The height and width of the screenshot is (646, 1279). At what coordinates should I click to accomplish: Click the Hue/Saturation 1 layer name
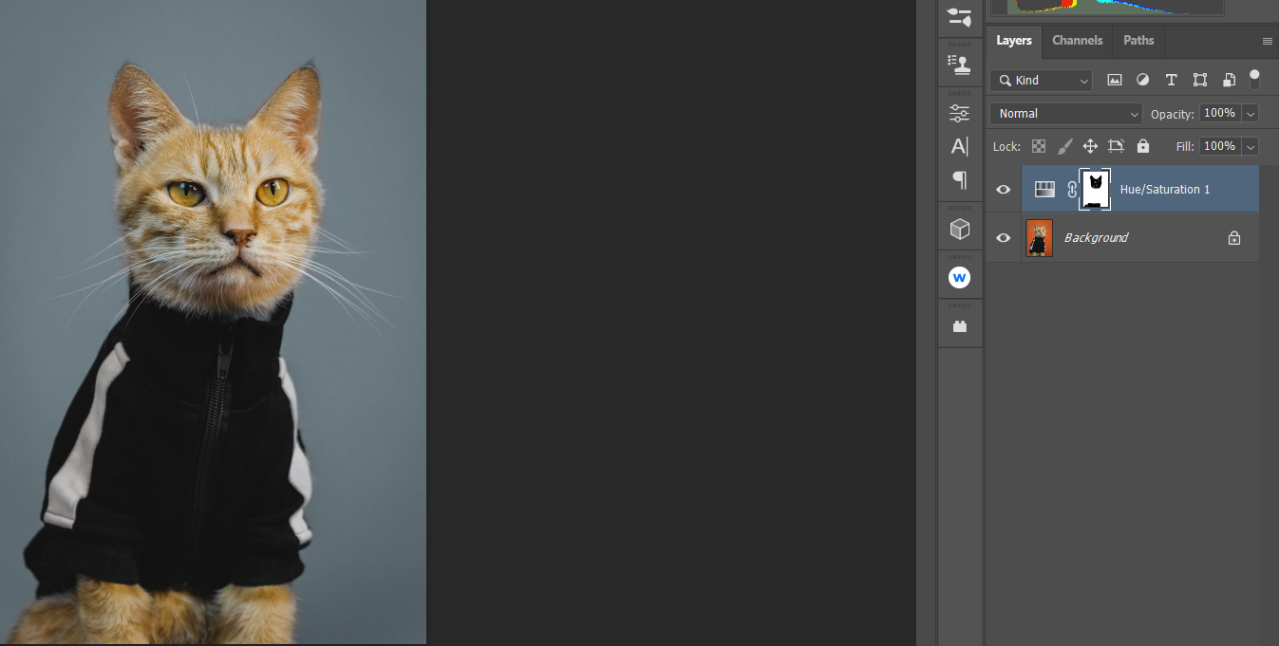click(x=1164, y=190)
